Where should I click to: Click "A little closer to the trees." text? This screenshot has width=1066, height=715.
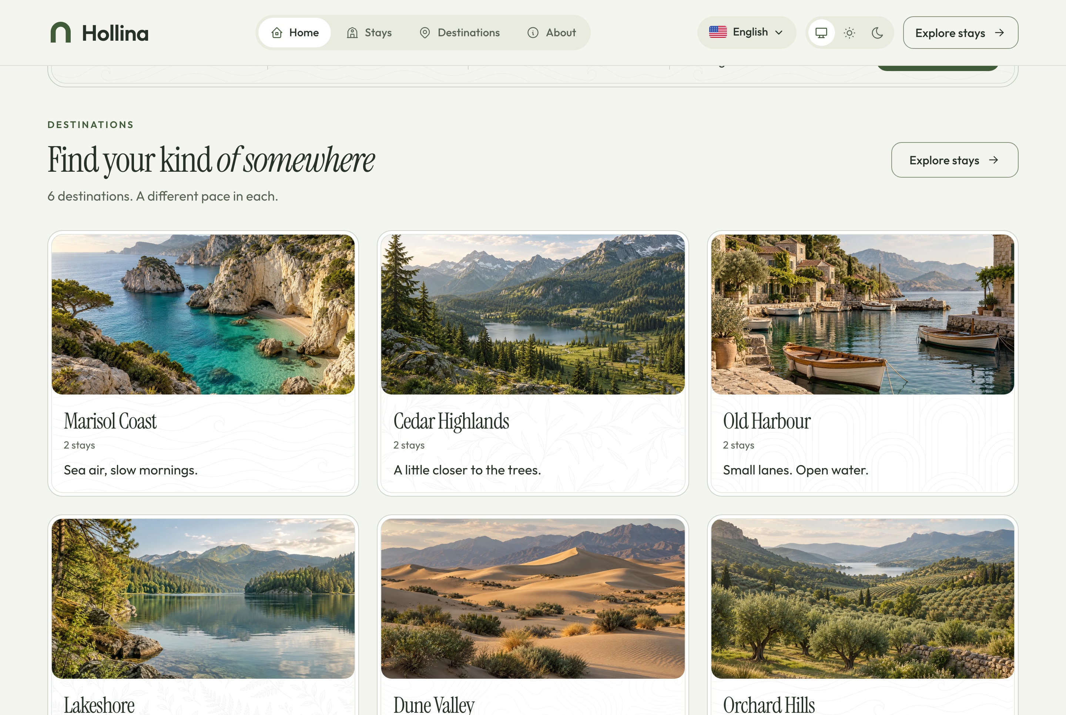(467, 470)
